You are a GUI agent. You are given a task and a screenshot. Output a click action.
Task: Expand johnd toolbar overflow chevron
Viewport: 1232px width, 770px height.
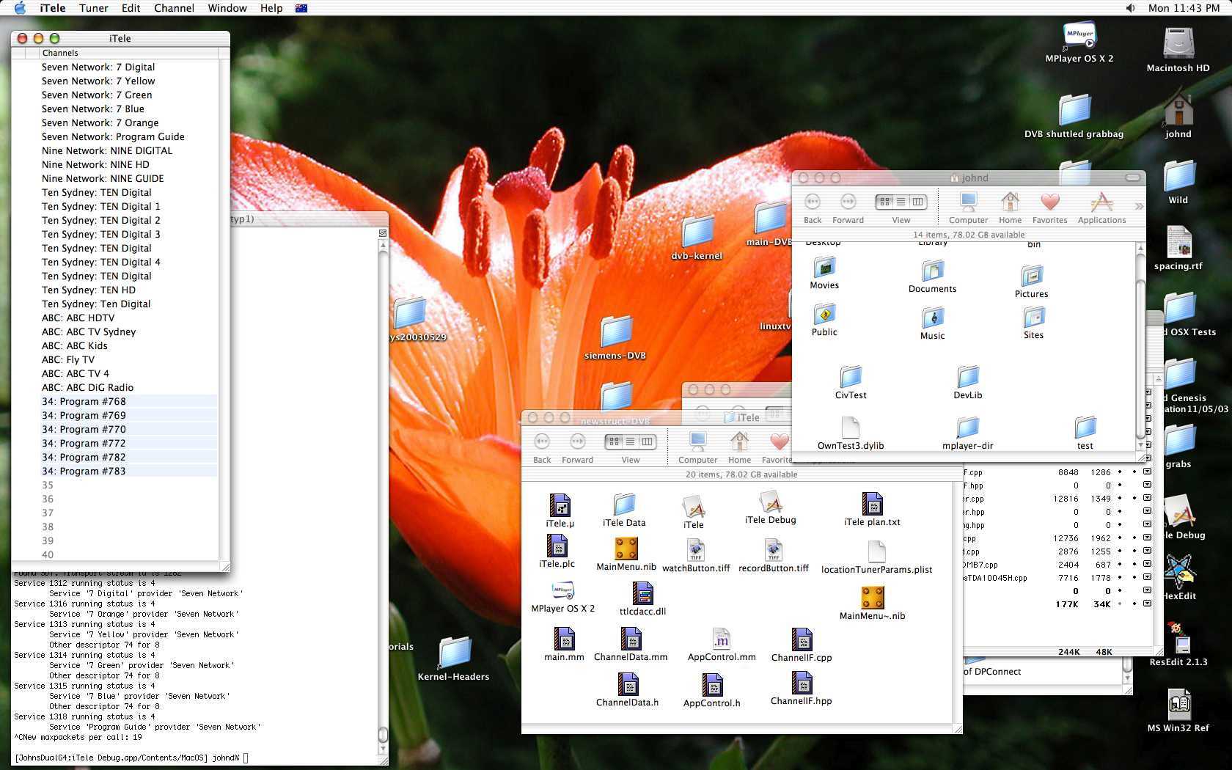(x=1139, y=207)
